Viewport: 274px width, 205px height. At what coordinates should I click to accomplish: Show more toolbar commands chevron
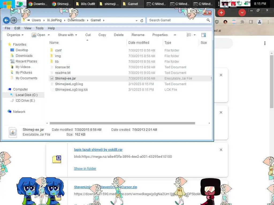(x=175, y=35)
